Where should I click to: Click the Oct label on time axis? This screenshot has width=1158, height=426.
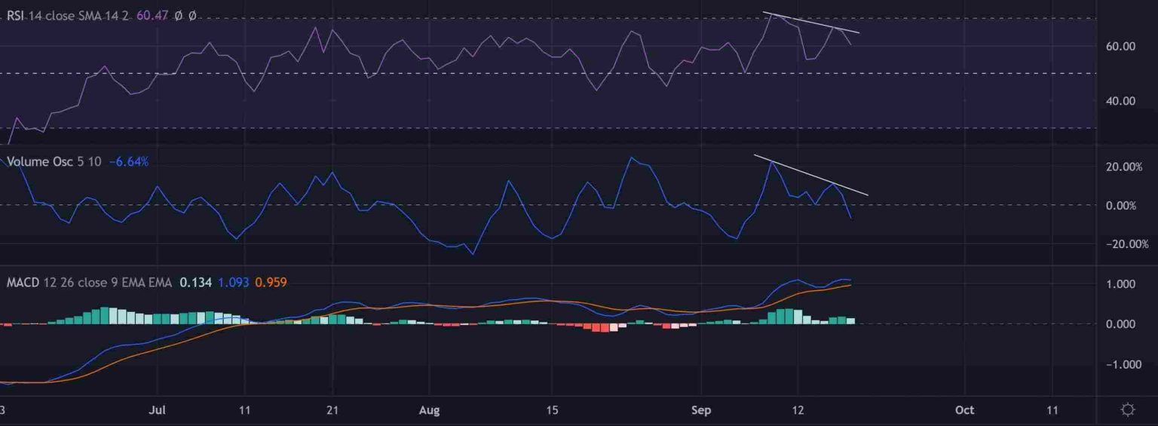point(964,410)
